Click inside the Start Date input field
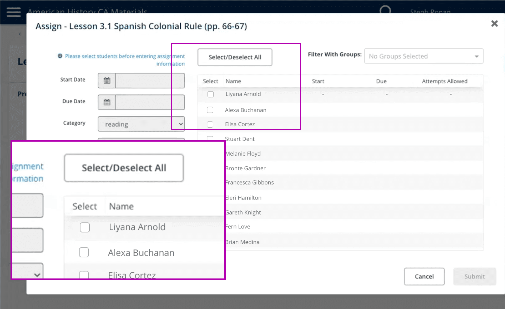505x309 pixels. point(149,81)
